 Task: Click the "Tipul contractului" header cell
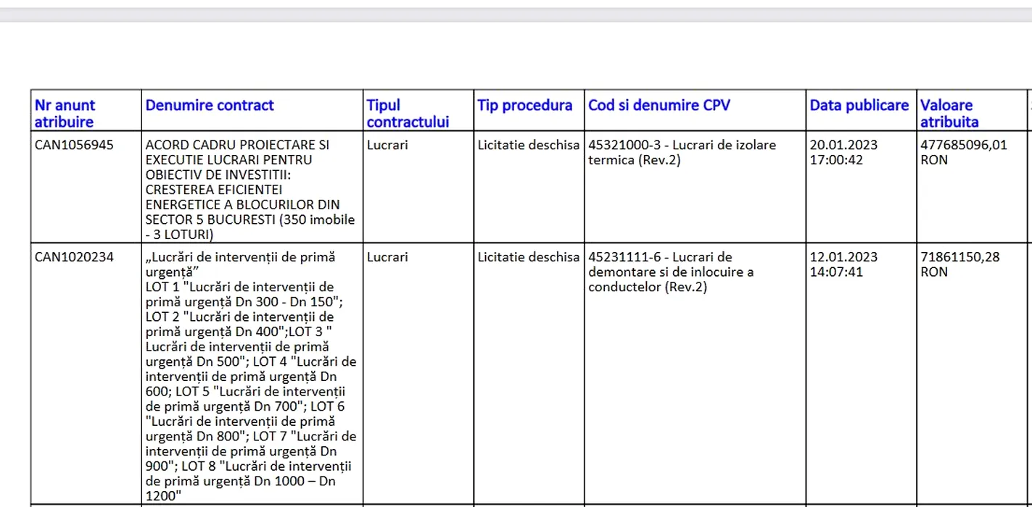[408, 114]
